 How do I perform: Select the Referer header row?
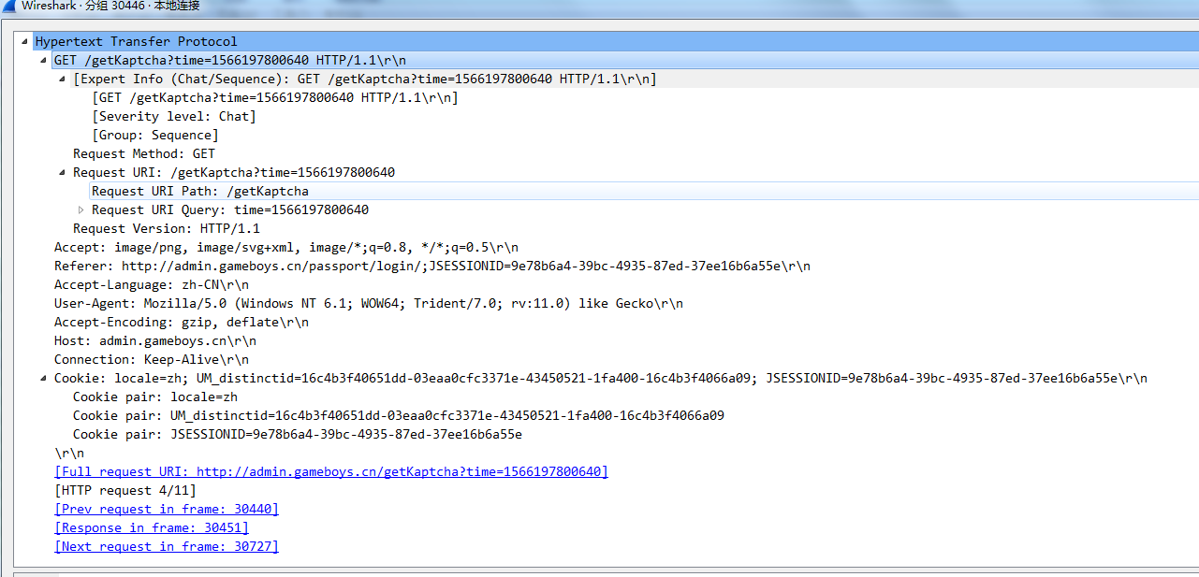[431, 267]
